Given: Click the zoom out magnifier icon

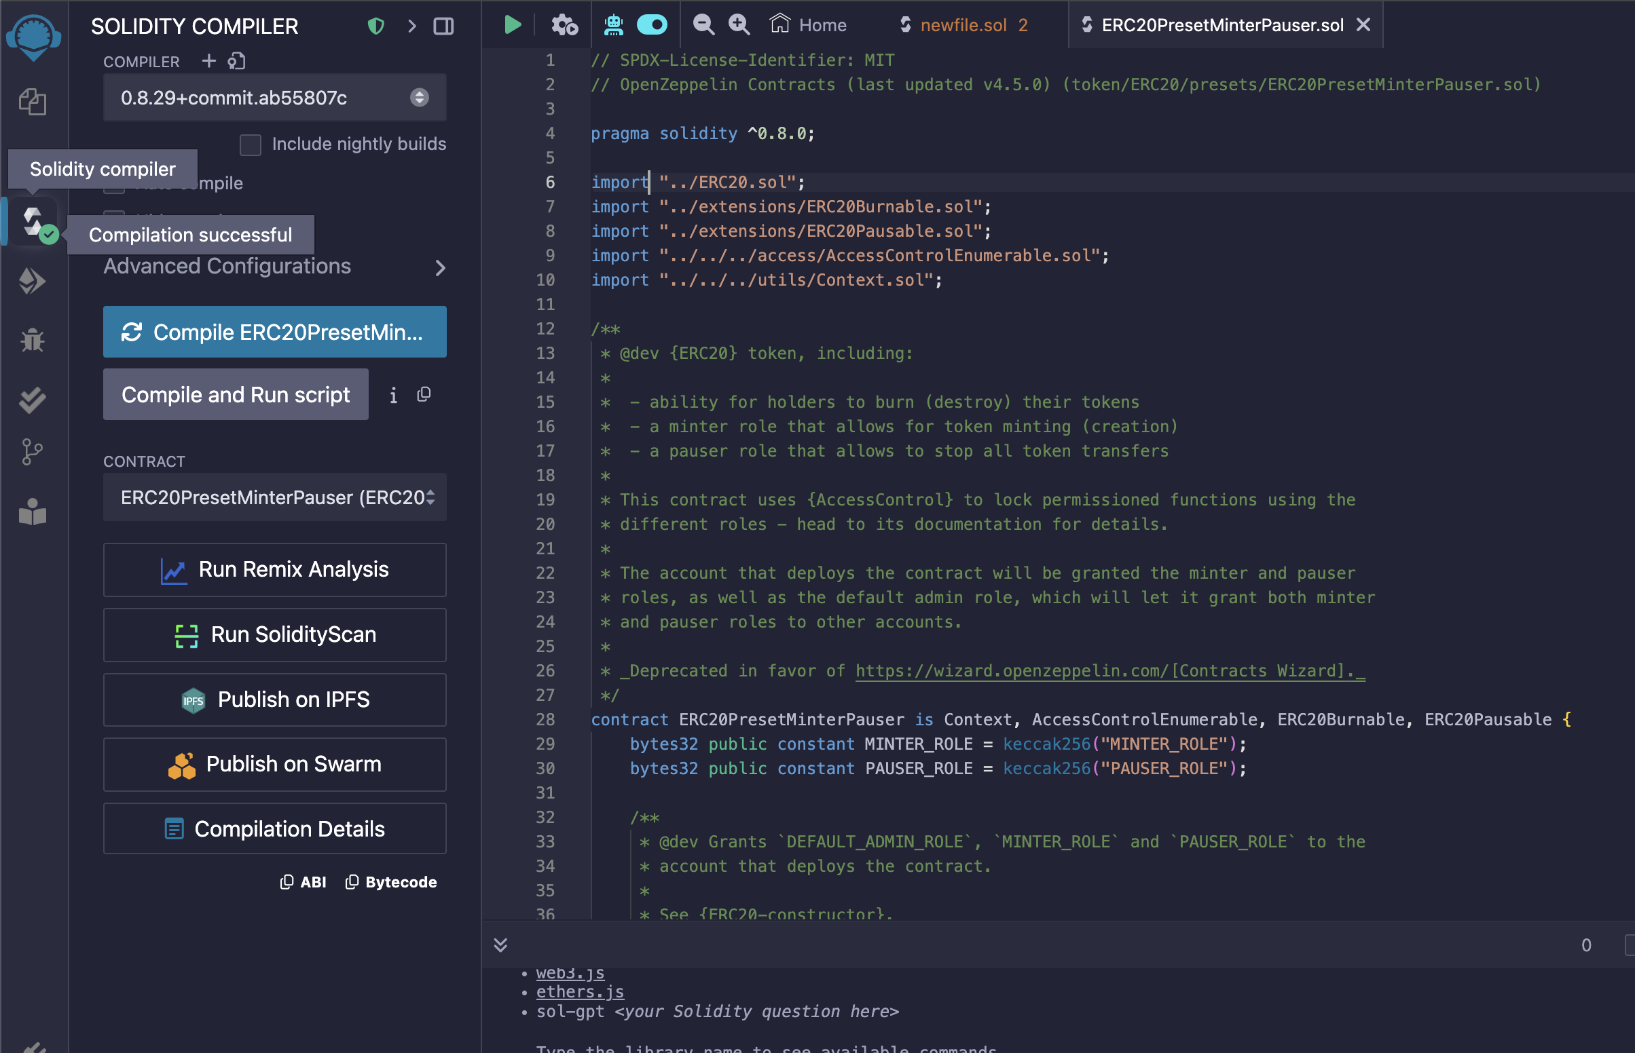Looking at the screenshot, I should 703,25.
